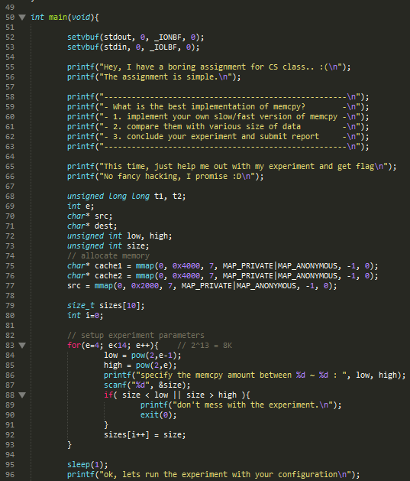Click 'low = pow(2,e-1);' statement
Image resolution: width=410 pixels, height=481 pixels.
142,356
